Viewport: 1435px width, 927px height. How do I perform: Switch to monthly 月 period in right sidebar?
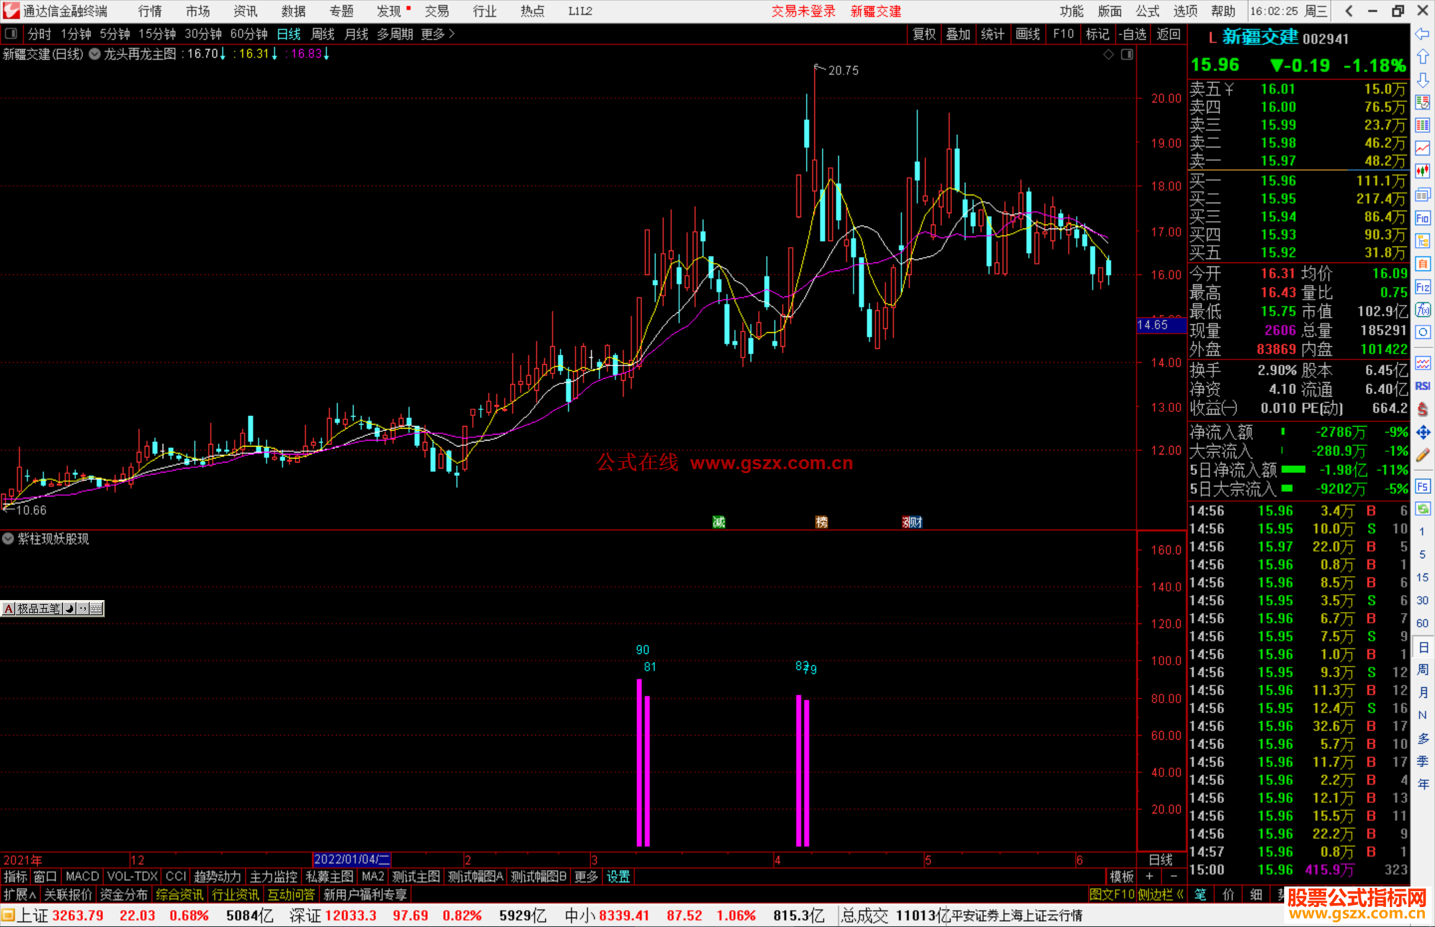[x=1422, y=692]
